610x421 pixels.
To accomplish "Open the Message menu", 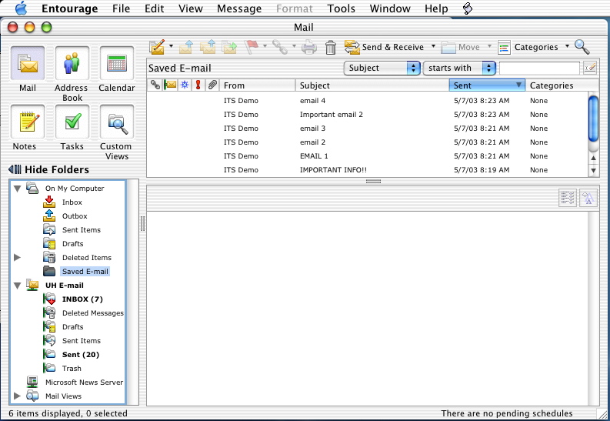I will point(239,8).
